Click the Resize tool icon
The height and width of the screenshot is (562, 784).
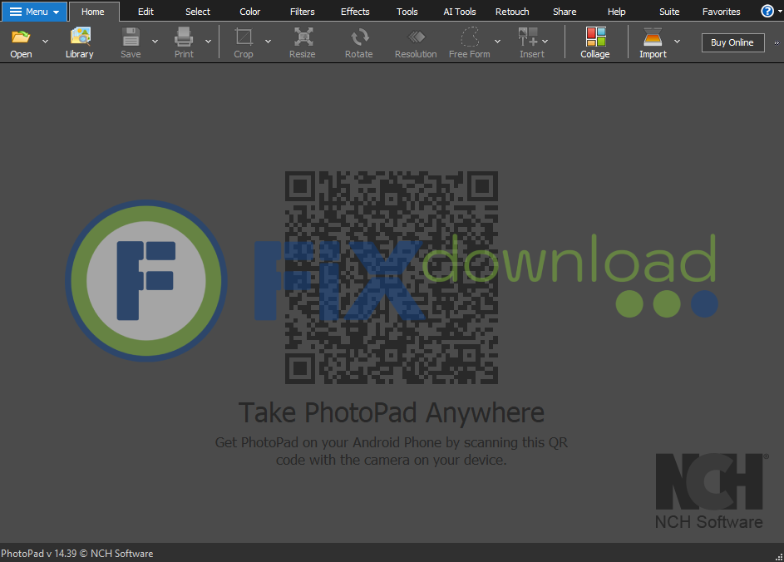pos(303,37)
